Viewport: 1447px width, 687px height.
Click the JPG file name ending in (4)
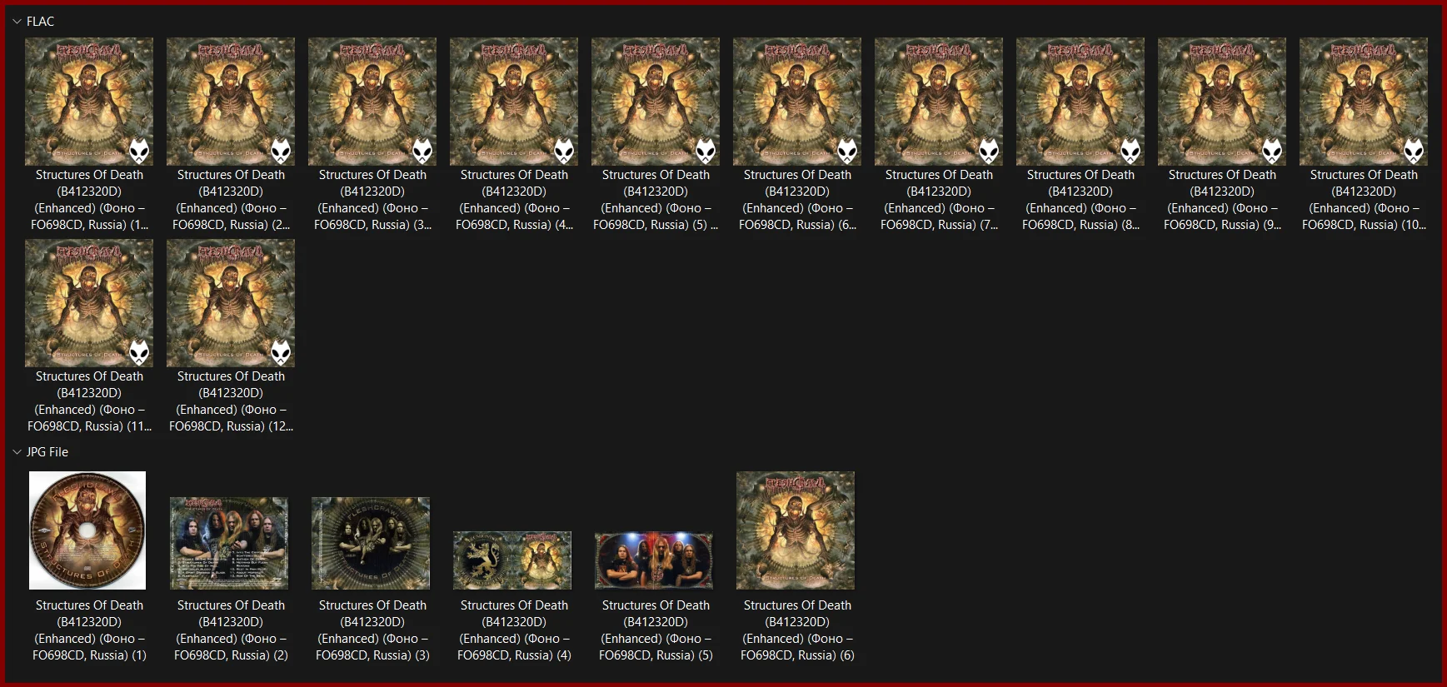[514, 630]
